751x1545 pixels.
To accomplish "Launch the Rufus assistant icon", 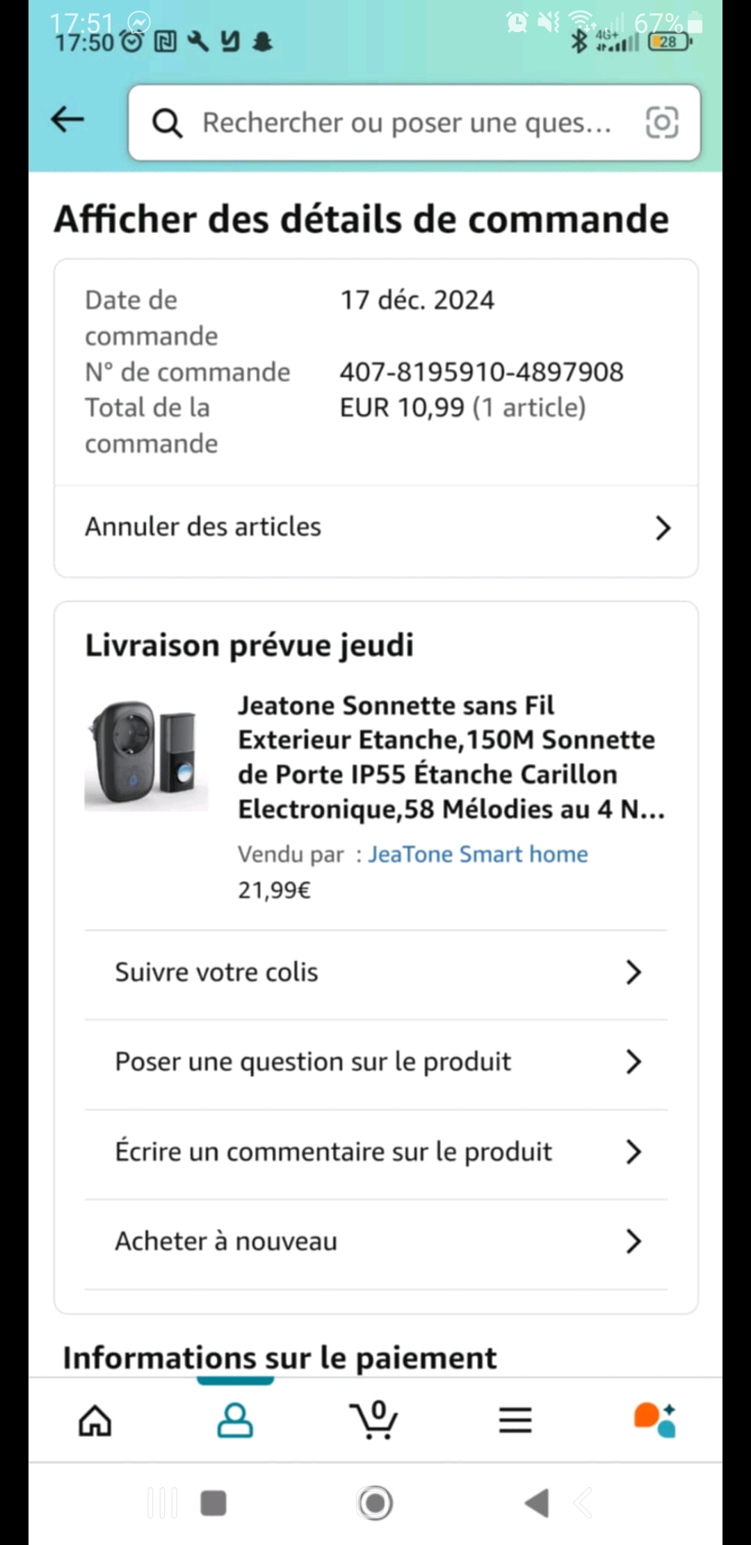I will tap(655, 1420).
